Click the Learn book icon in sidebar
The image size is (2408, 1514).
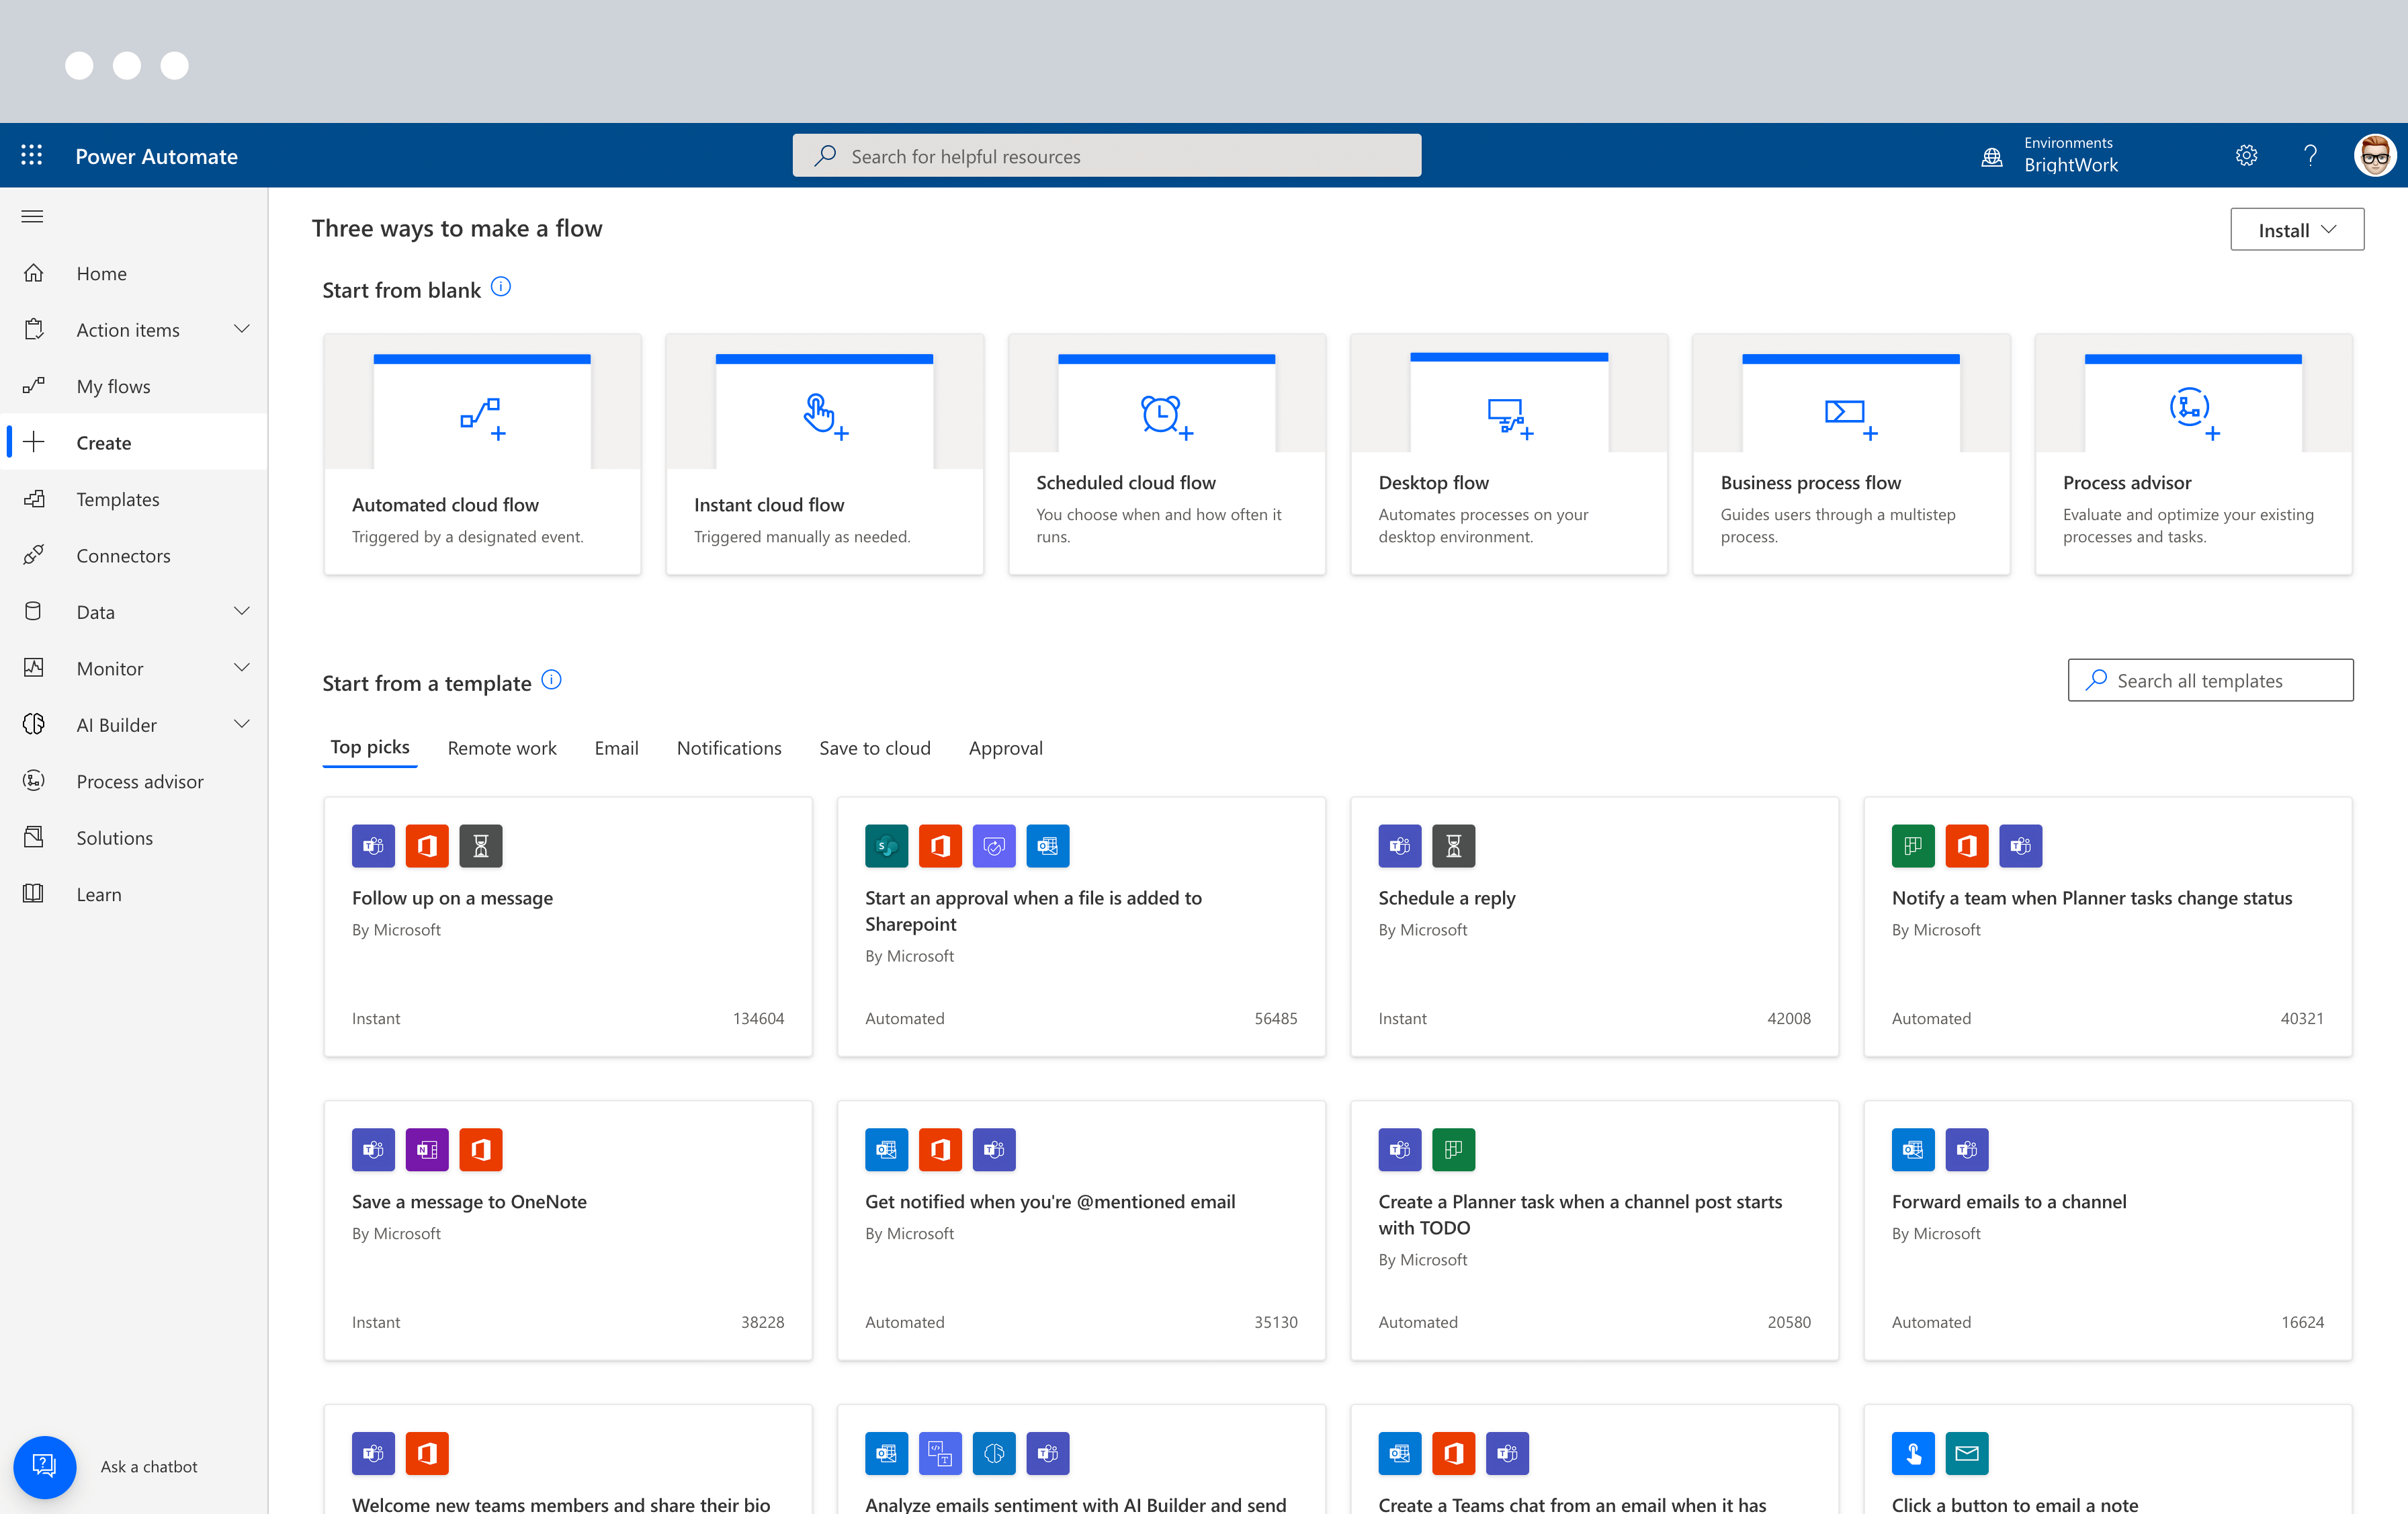coord(34,894)
